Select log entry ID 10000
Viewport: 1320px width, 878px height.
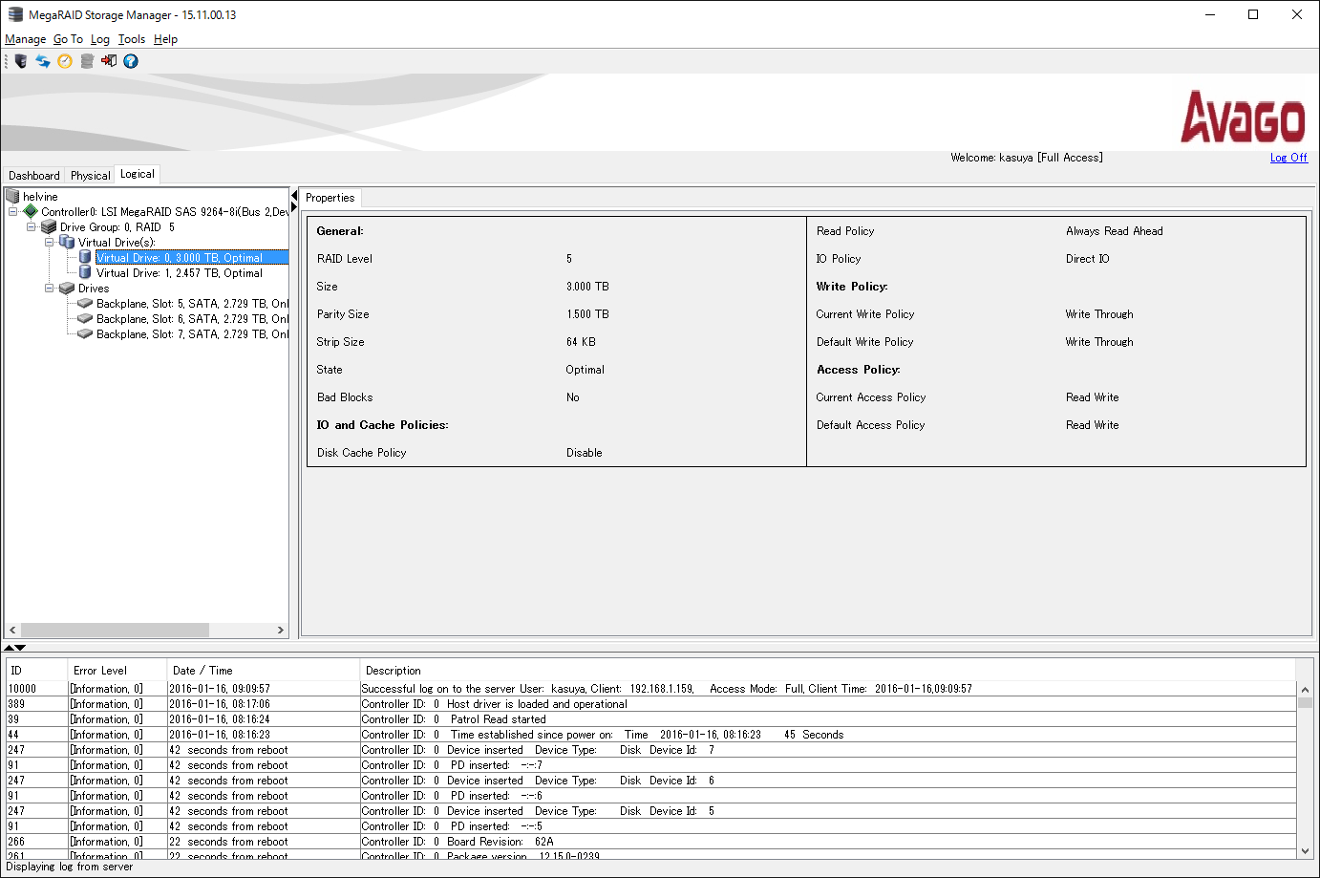click(x=651, y=689)
